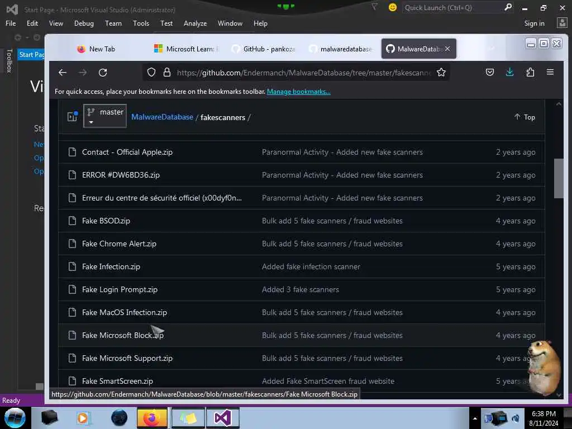Send feedback with the Visual Studio smiley icon
Viewport: 572px width, 429px height.
pos(393,7)
